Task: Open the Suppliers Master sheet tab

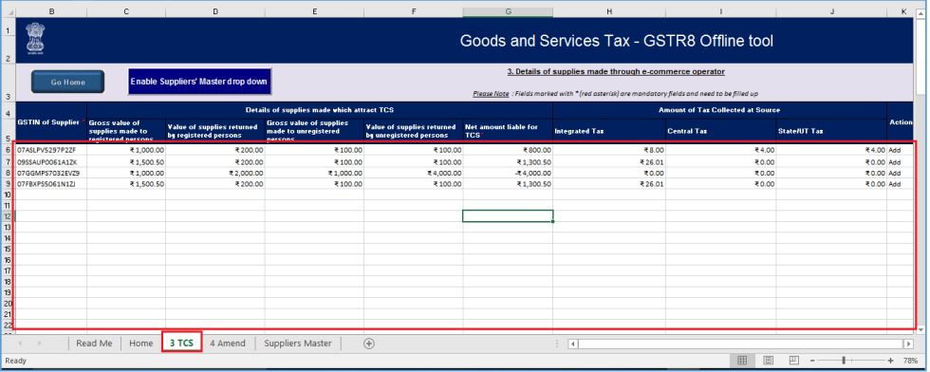Action: (x=298, y=344)
